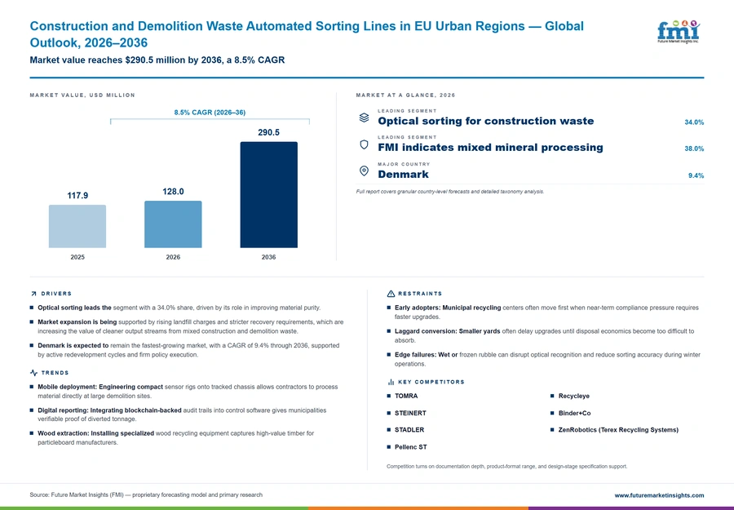Click the 38.0% share value
Screen dimensions: 734x510
(x=694, y=149)
